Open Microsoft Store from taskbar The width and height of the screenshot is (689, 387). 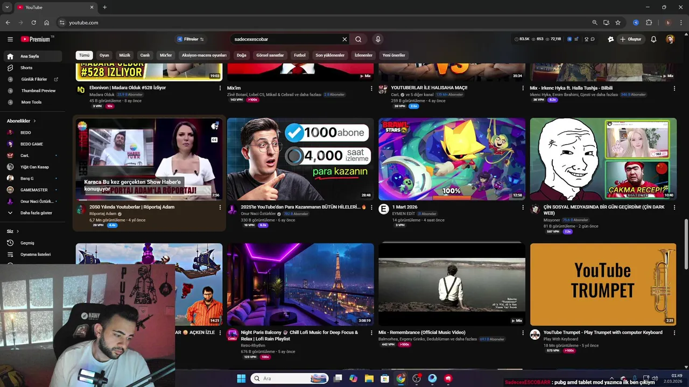(385, 378)
